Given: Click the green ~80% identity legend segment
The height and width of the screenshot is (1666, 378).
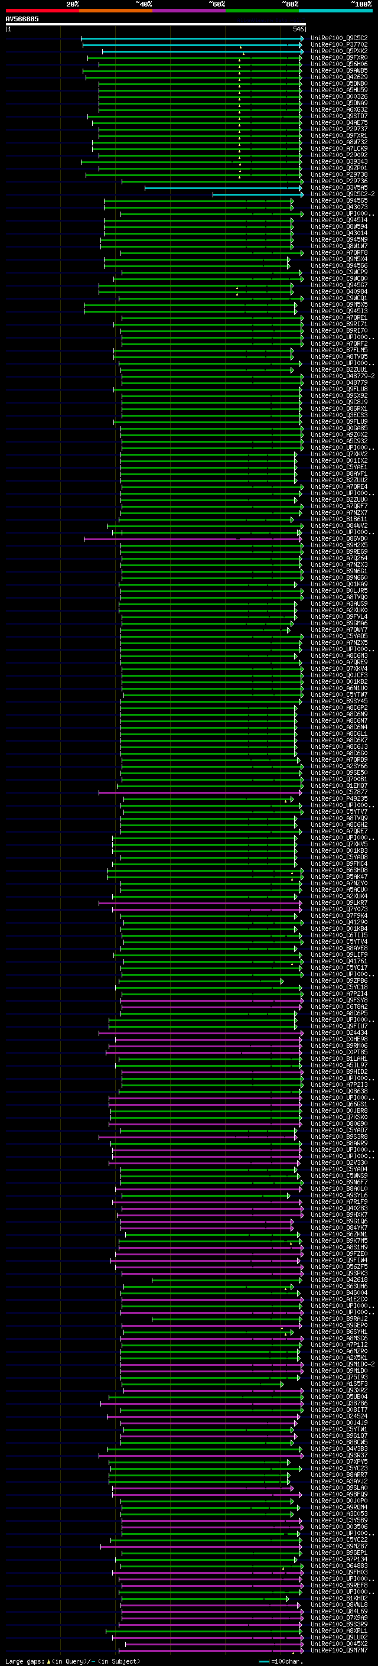Looking at the screenshot, I should (262, 9).
